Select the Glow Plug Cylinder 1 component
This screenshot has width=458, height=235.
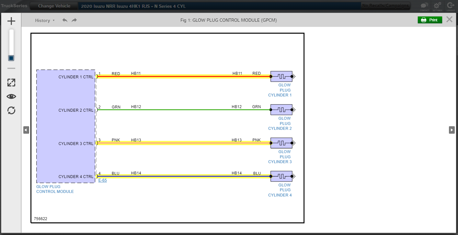281,77
